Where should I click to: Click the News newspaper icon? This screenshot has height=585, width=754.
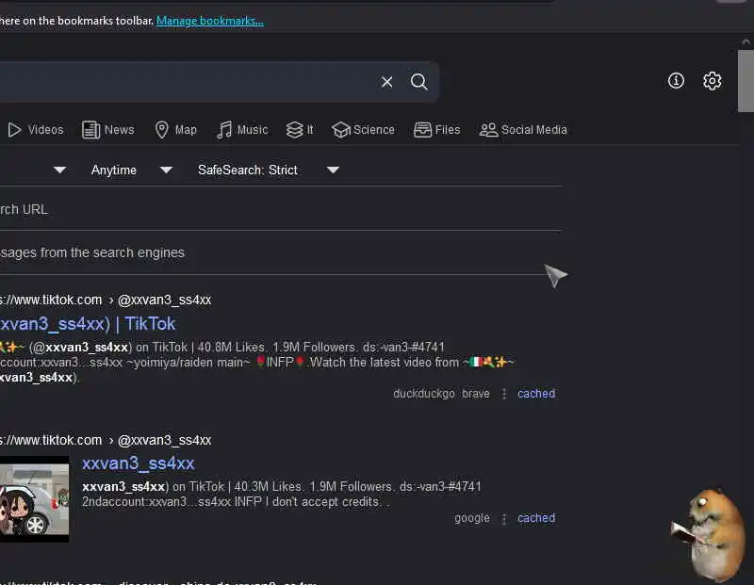point(90,130)
